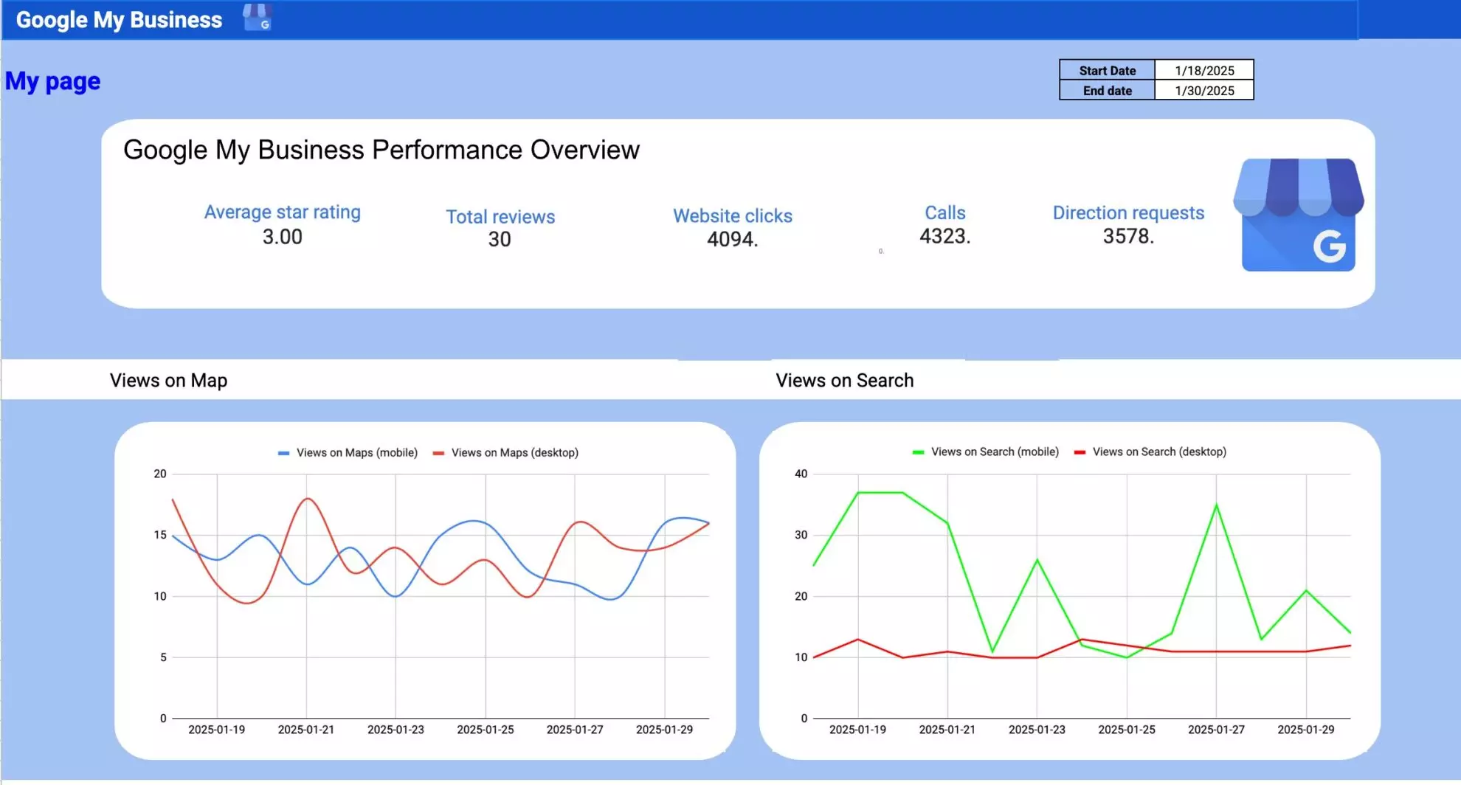Viewport: 1461px width, 785px height.
Task: Click the Performance Overview title
Action: coord(381,150)
